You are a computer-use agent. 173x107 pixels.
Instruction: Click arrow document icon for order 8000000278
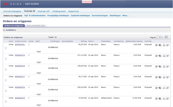(x=168, y=66)
